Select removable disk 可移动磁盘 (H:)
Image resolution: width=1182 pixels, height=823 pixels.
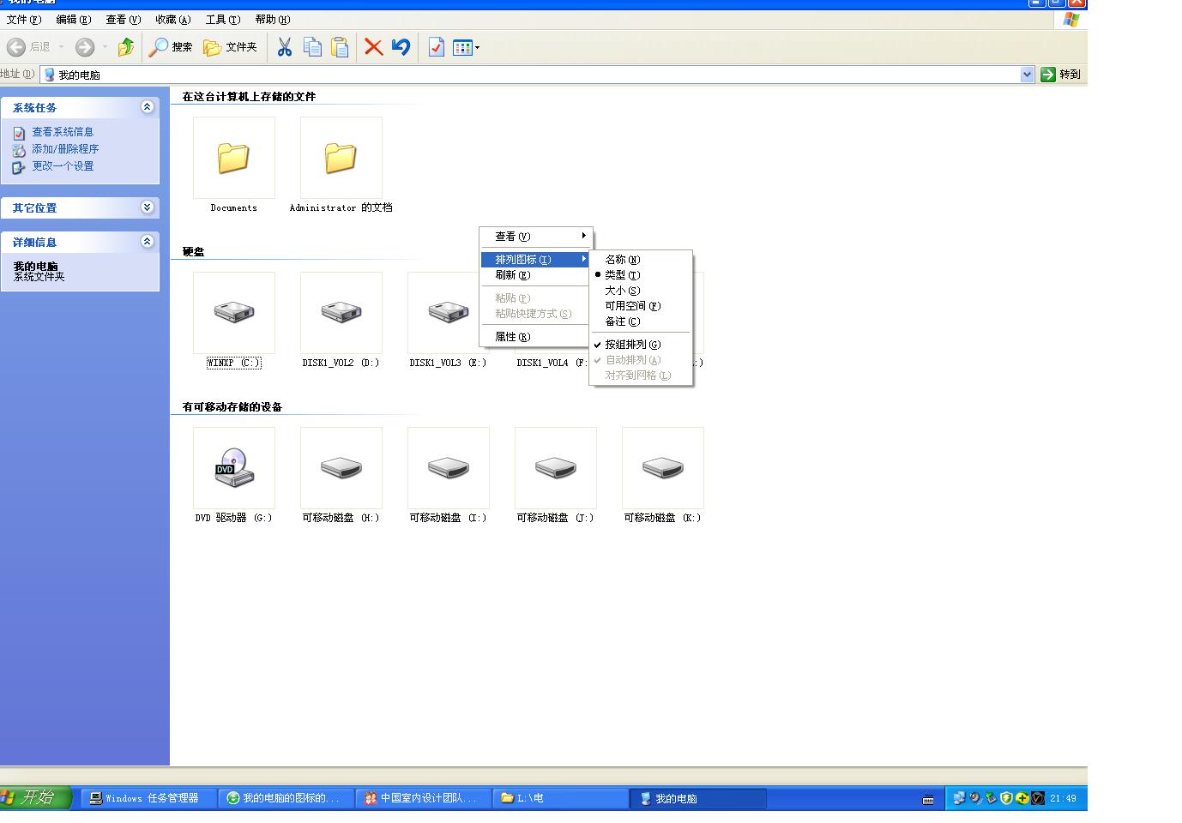tap(341, 475)
